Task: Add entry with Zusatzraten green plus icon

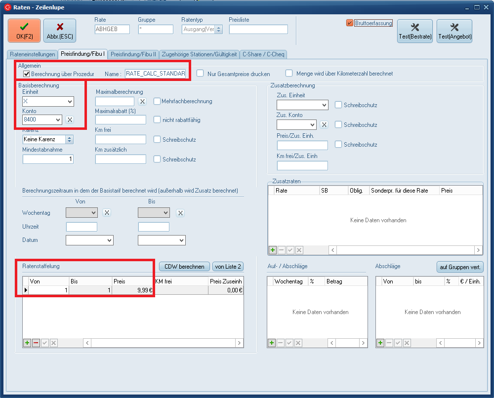Action: [x=272, y=250]
